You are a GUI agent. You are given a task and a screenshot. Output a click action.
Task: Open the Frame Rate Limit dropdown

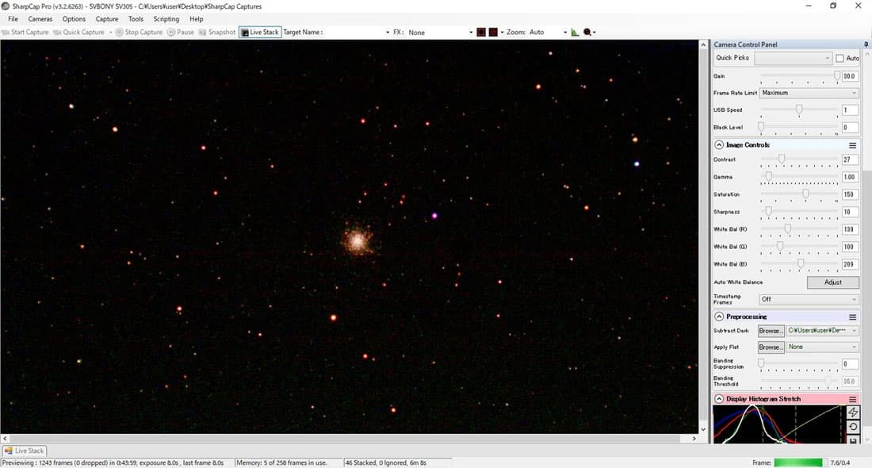tap(809, 93)
